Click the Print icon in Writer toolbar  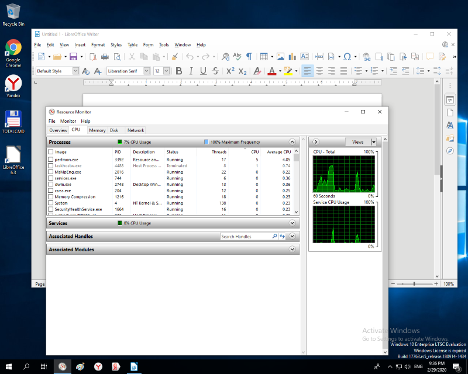105,56
